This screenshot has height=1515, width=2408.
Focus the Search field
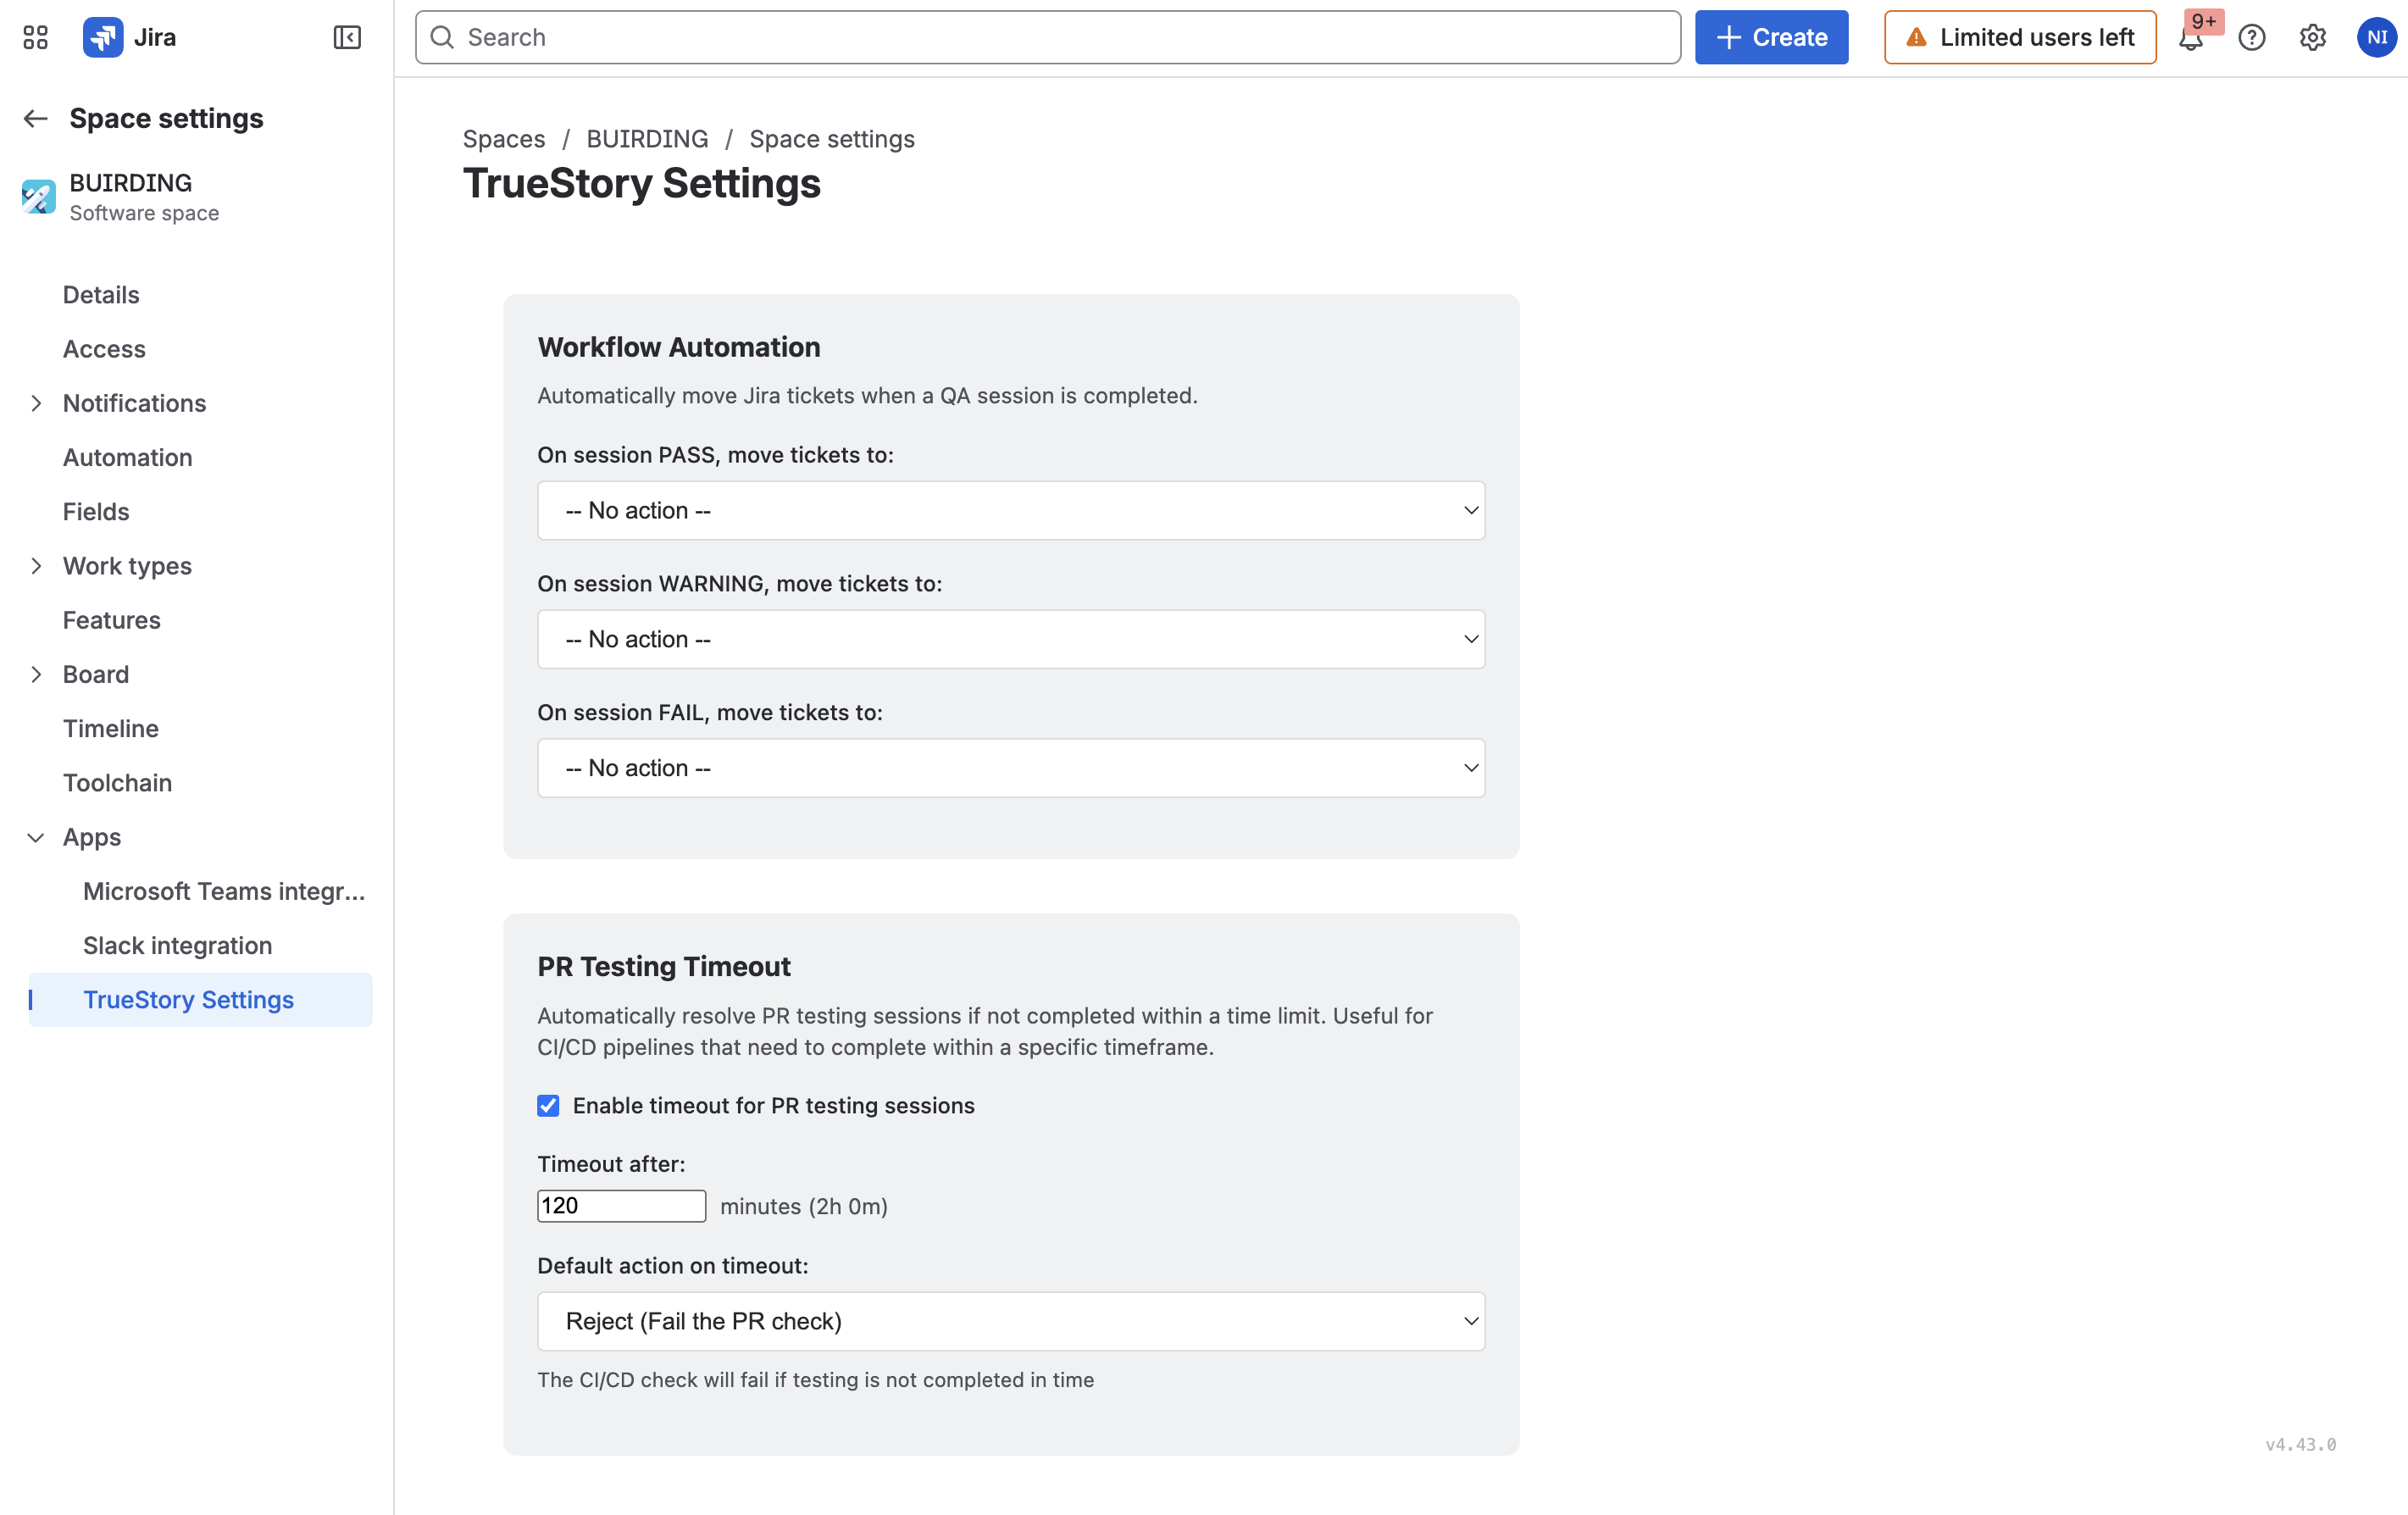(x=1047, y=37)
